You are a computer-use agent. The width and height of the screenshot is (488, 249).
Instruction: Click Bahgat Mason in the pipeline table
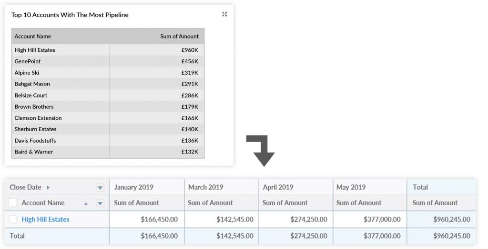pyautogui.click(x=32, y=84)
